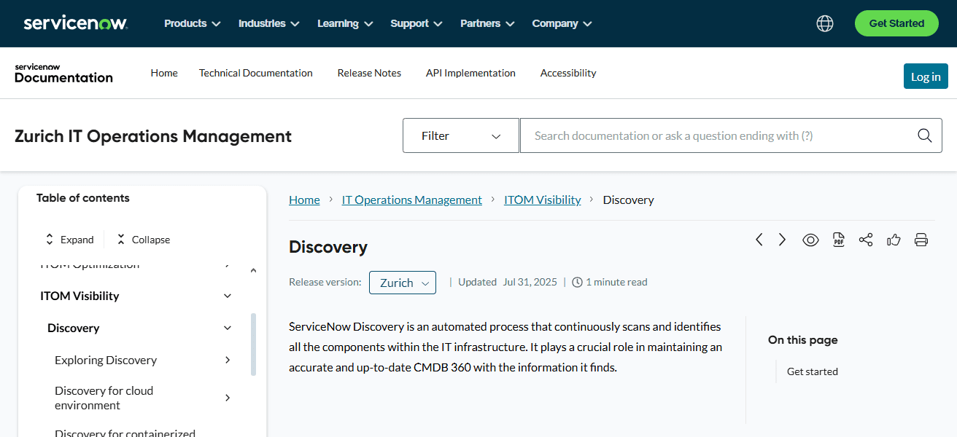This screenshot has height=437, width=957.
Task: Click the 1 minute read clock icon
Action: 577,282
